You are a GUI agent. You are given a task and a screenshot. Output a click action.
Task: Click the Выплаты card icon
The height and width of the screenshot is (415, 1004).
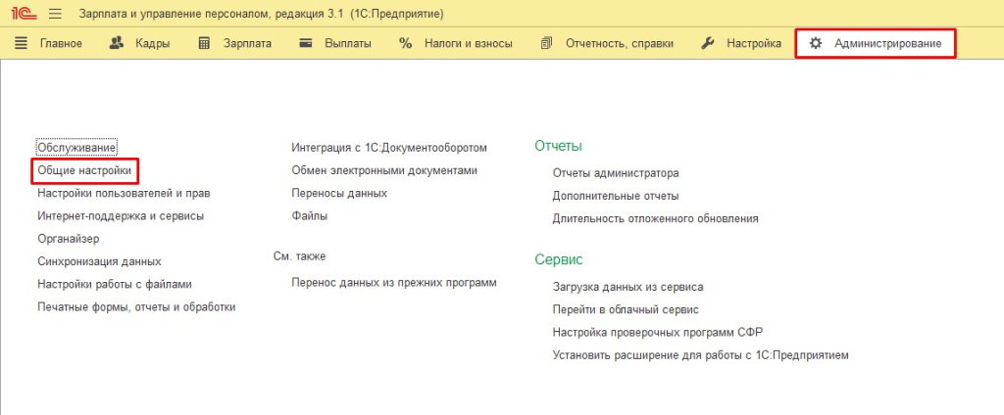click(306, 43)
